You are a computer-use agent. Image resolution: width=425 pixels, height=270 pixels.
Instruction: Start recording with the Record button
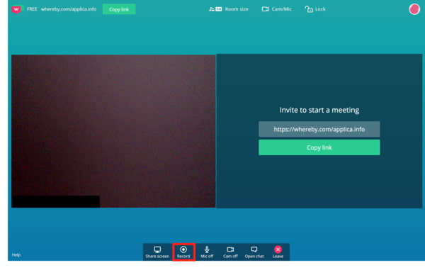click(183, 252)
